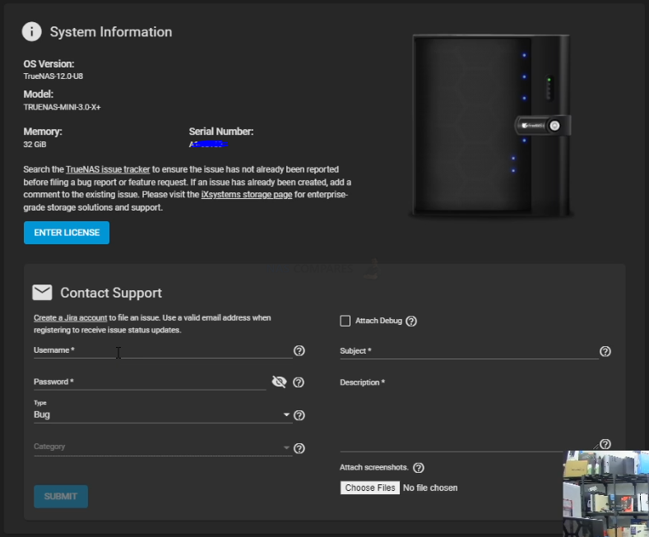649x537 pixels.
Task: Focus the Subject input field
Action: pyautogui.click(x=470, y=351)
